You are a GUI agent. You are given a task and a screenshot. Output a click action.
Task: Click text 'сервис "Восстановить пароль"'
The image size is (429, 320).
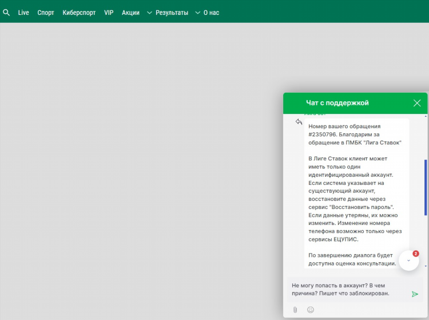[x=351, y=207]
